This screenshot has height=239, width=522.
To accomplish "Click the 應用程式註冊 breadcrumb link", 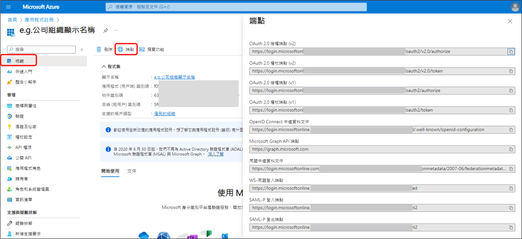I will 40,20.
